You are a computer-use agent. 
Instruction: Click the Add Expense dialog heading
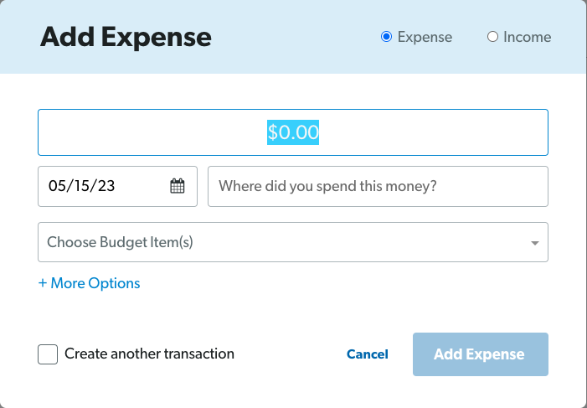coord(126,37)
